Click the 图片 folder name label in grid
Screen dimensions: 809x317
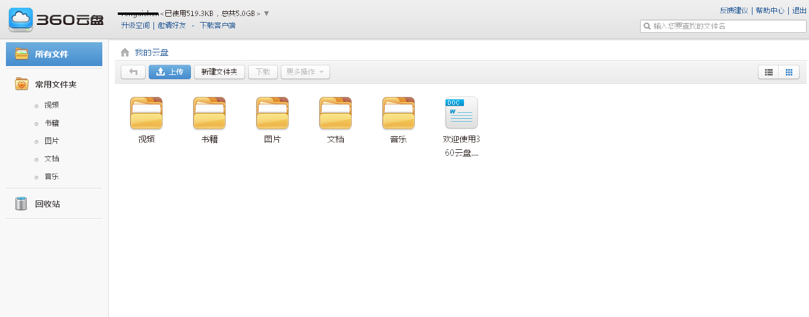tap(272, 139)
